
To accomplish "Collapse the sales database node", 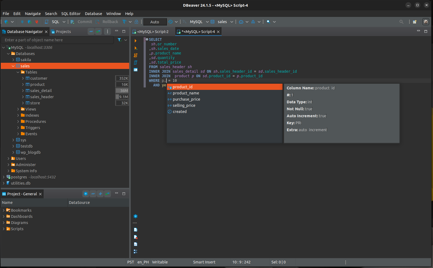I will point(13,66).
